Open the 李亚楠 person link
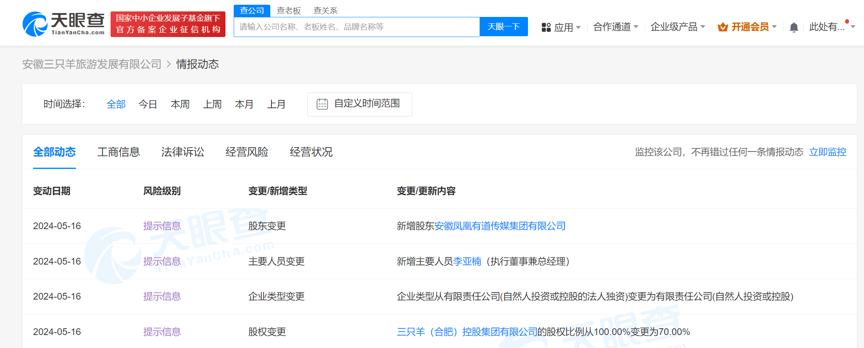The image size is (864, 348). click(x=467, y=261)
